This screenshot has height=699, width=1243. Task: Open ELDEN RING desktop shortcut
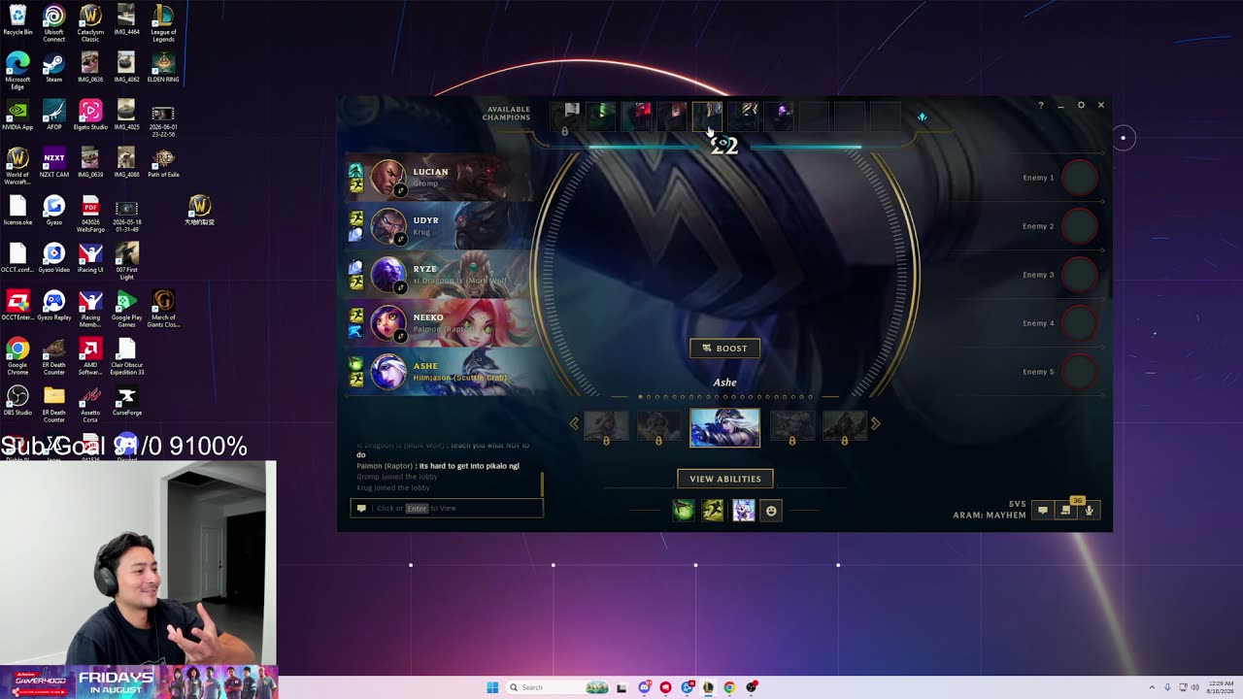[x=163, y=68]
